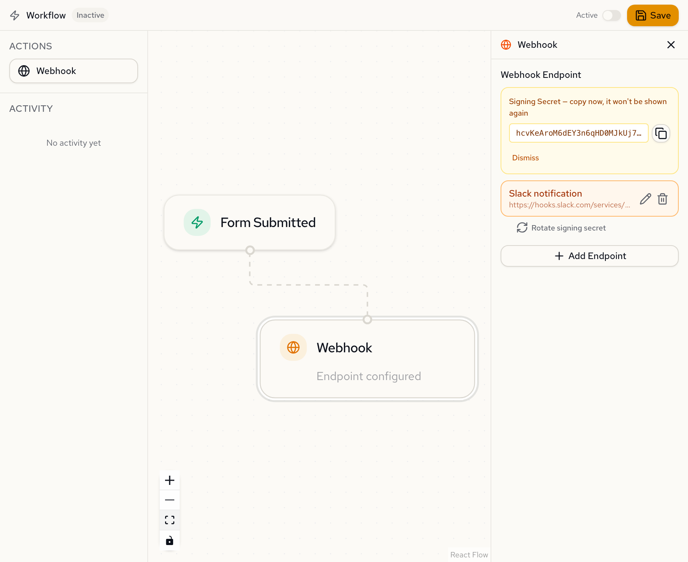Rotate the signing secret
This screenshot has height=562, width=688.
pos(561,228)
